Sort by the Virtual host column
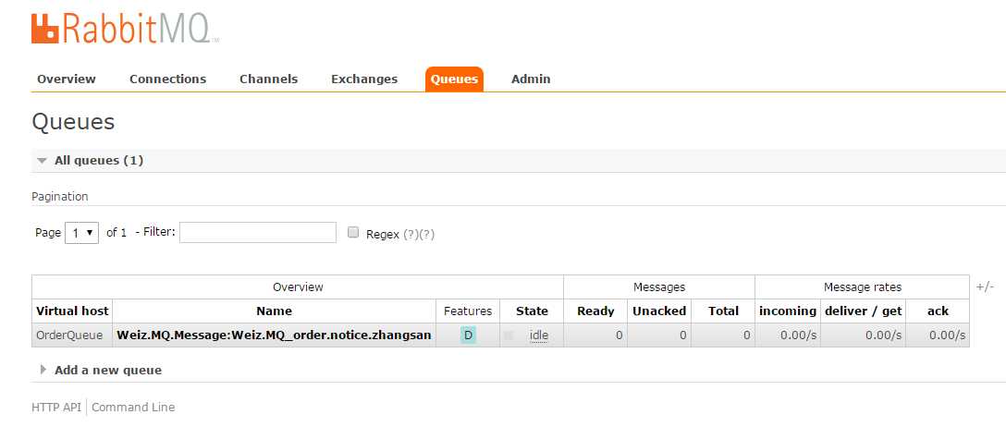The width and height of the screenshot is (1006, 439). (72, 311)
